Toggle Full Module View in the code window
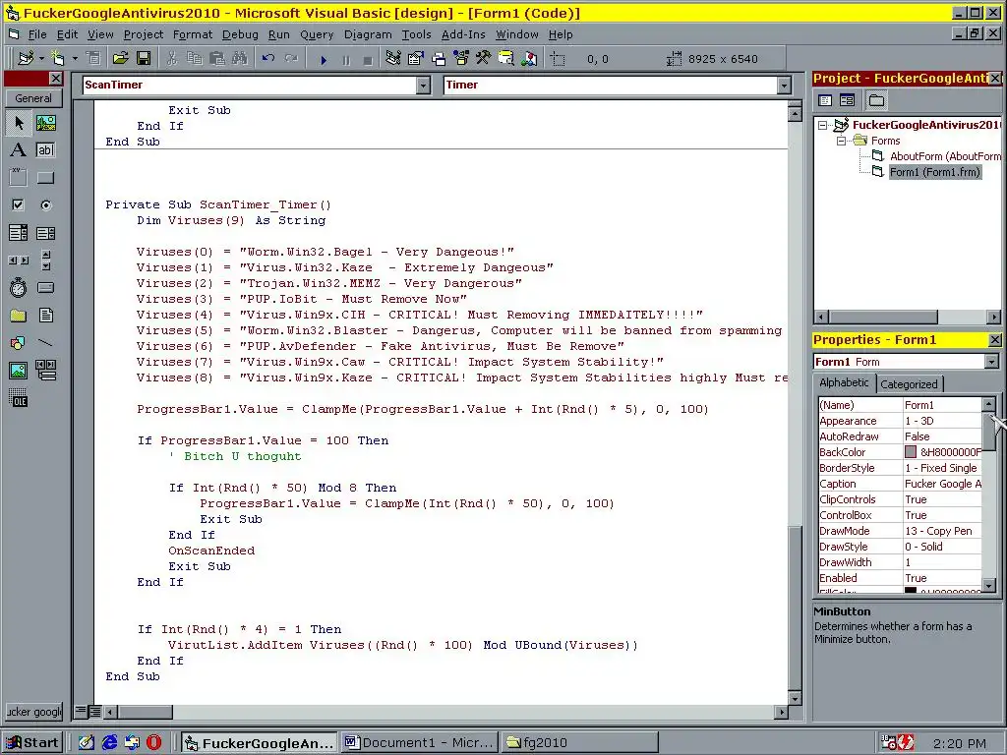Viewport: 1007px width, 755px height. (94, 712)
